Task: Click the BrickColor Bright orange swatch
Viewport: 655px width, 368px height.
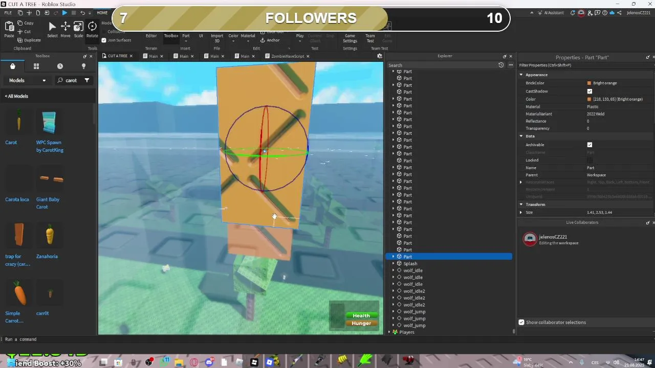Action: 589,83
